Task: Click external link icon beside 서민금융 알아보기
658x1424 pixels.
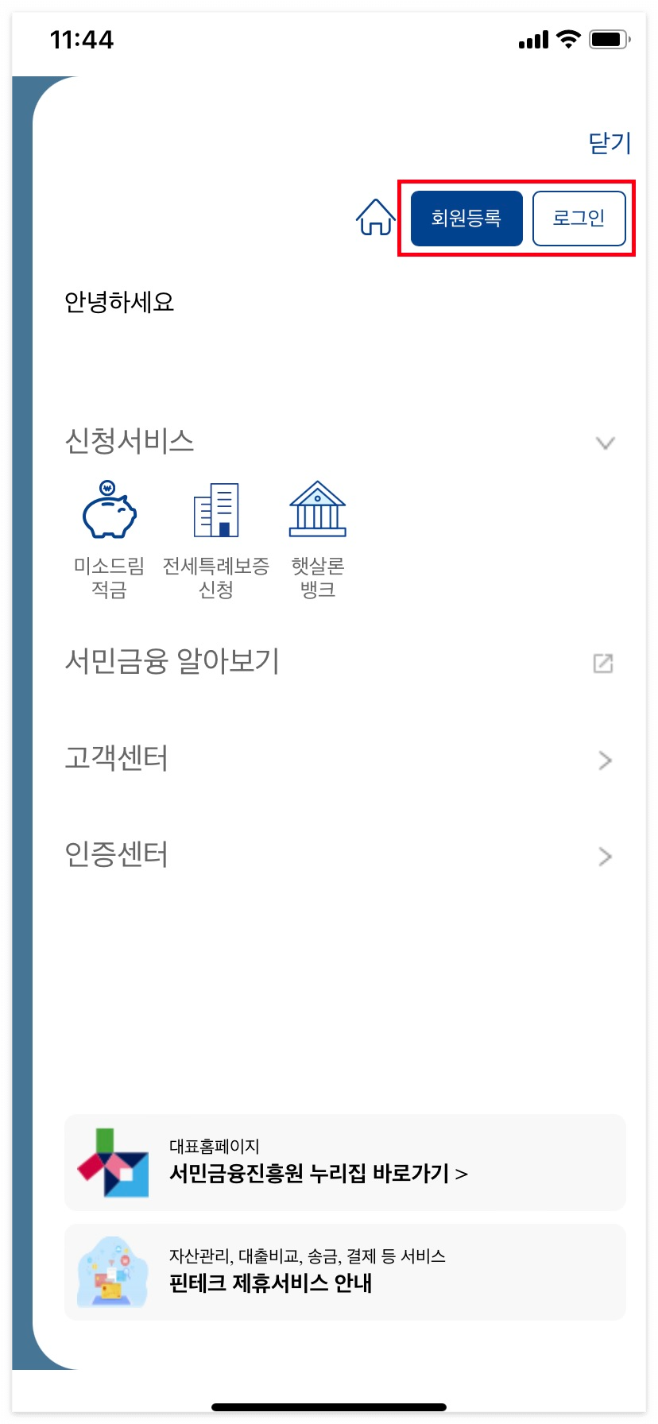Action: [603, 663]
